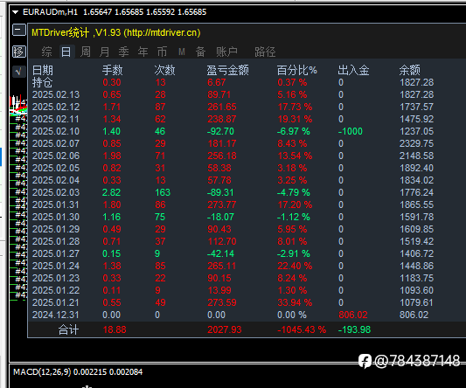Click the 261.65 profit amount
This screenshot has height=388, width=466.
point(222,107)
